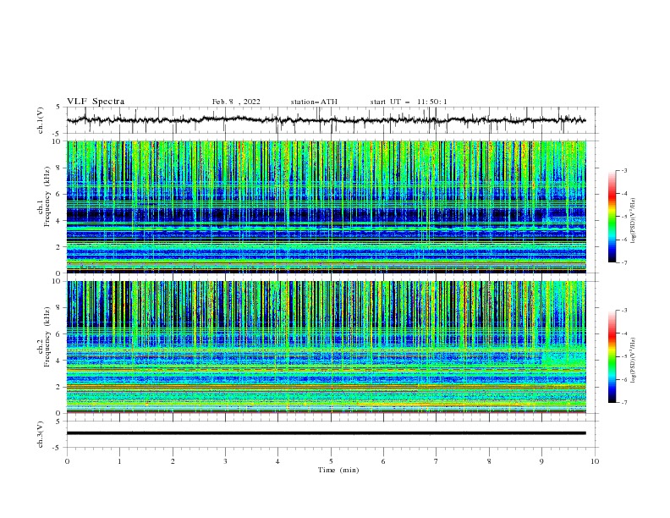Click the ch.3 flat black waveform trace
This screenshot has height=518, width=670.
click(326, 433)
